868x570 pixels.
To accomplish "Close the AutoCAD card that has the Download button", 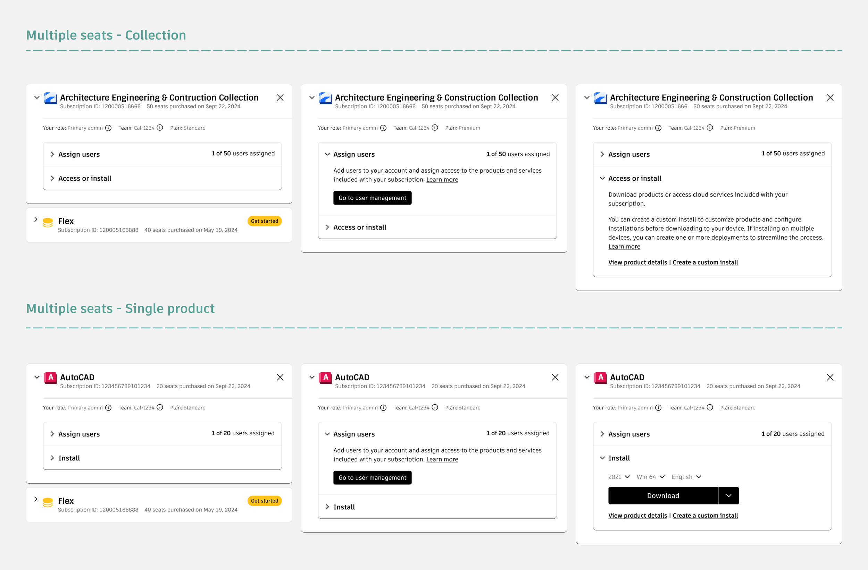I will (x=830, y=377).
